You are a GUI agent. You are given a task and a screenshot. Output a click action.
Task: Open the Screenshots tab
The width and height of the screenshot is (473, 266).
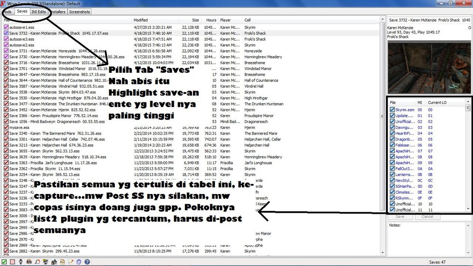click(x=79, y=12)
